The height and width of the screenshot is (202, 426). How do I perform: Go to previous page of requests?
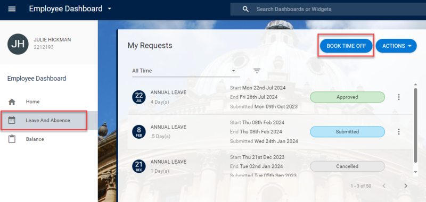point(384,186)
